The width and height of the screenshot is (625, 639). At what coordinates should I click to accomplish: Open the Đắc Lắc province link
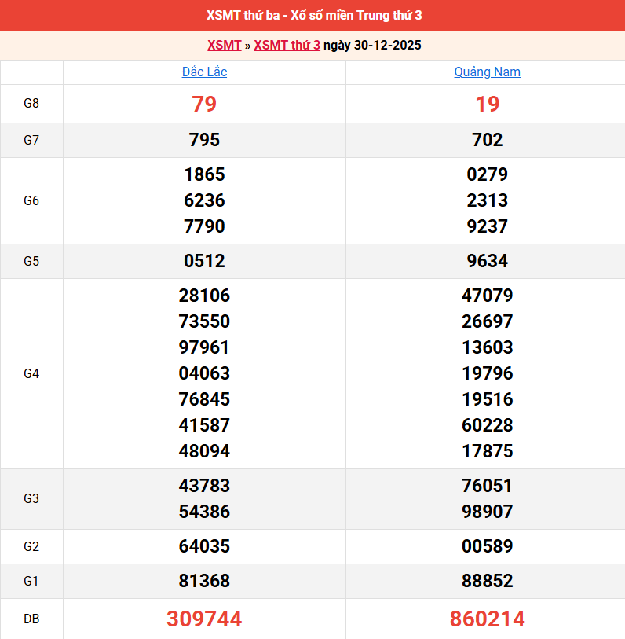click(204, 72)
